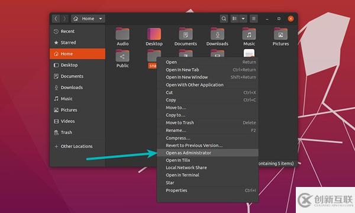Screen dimensions: 355x213
Task: Select Recent in the sidebar
Action: (78, 31)
